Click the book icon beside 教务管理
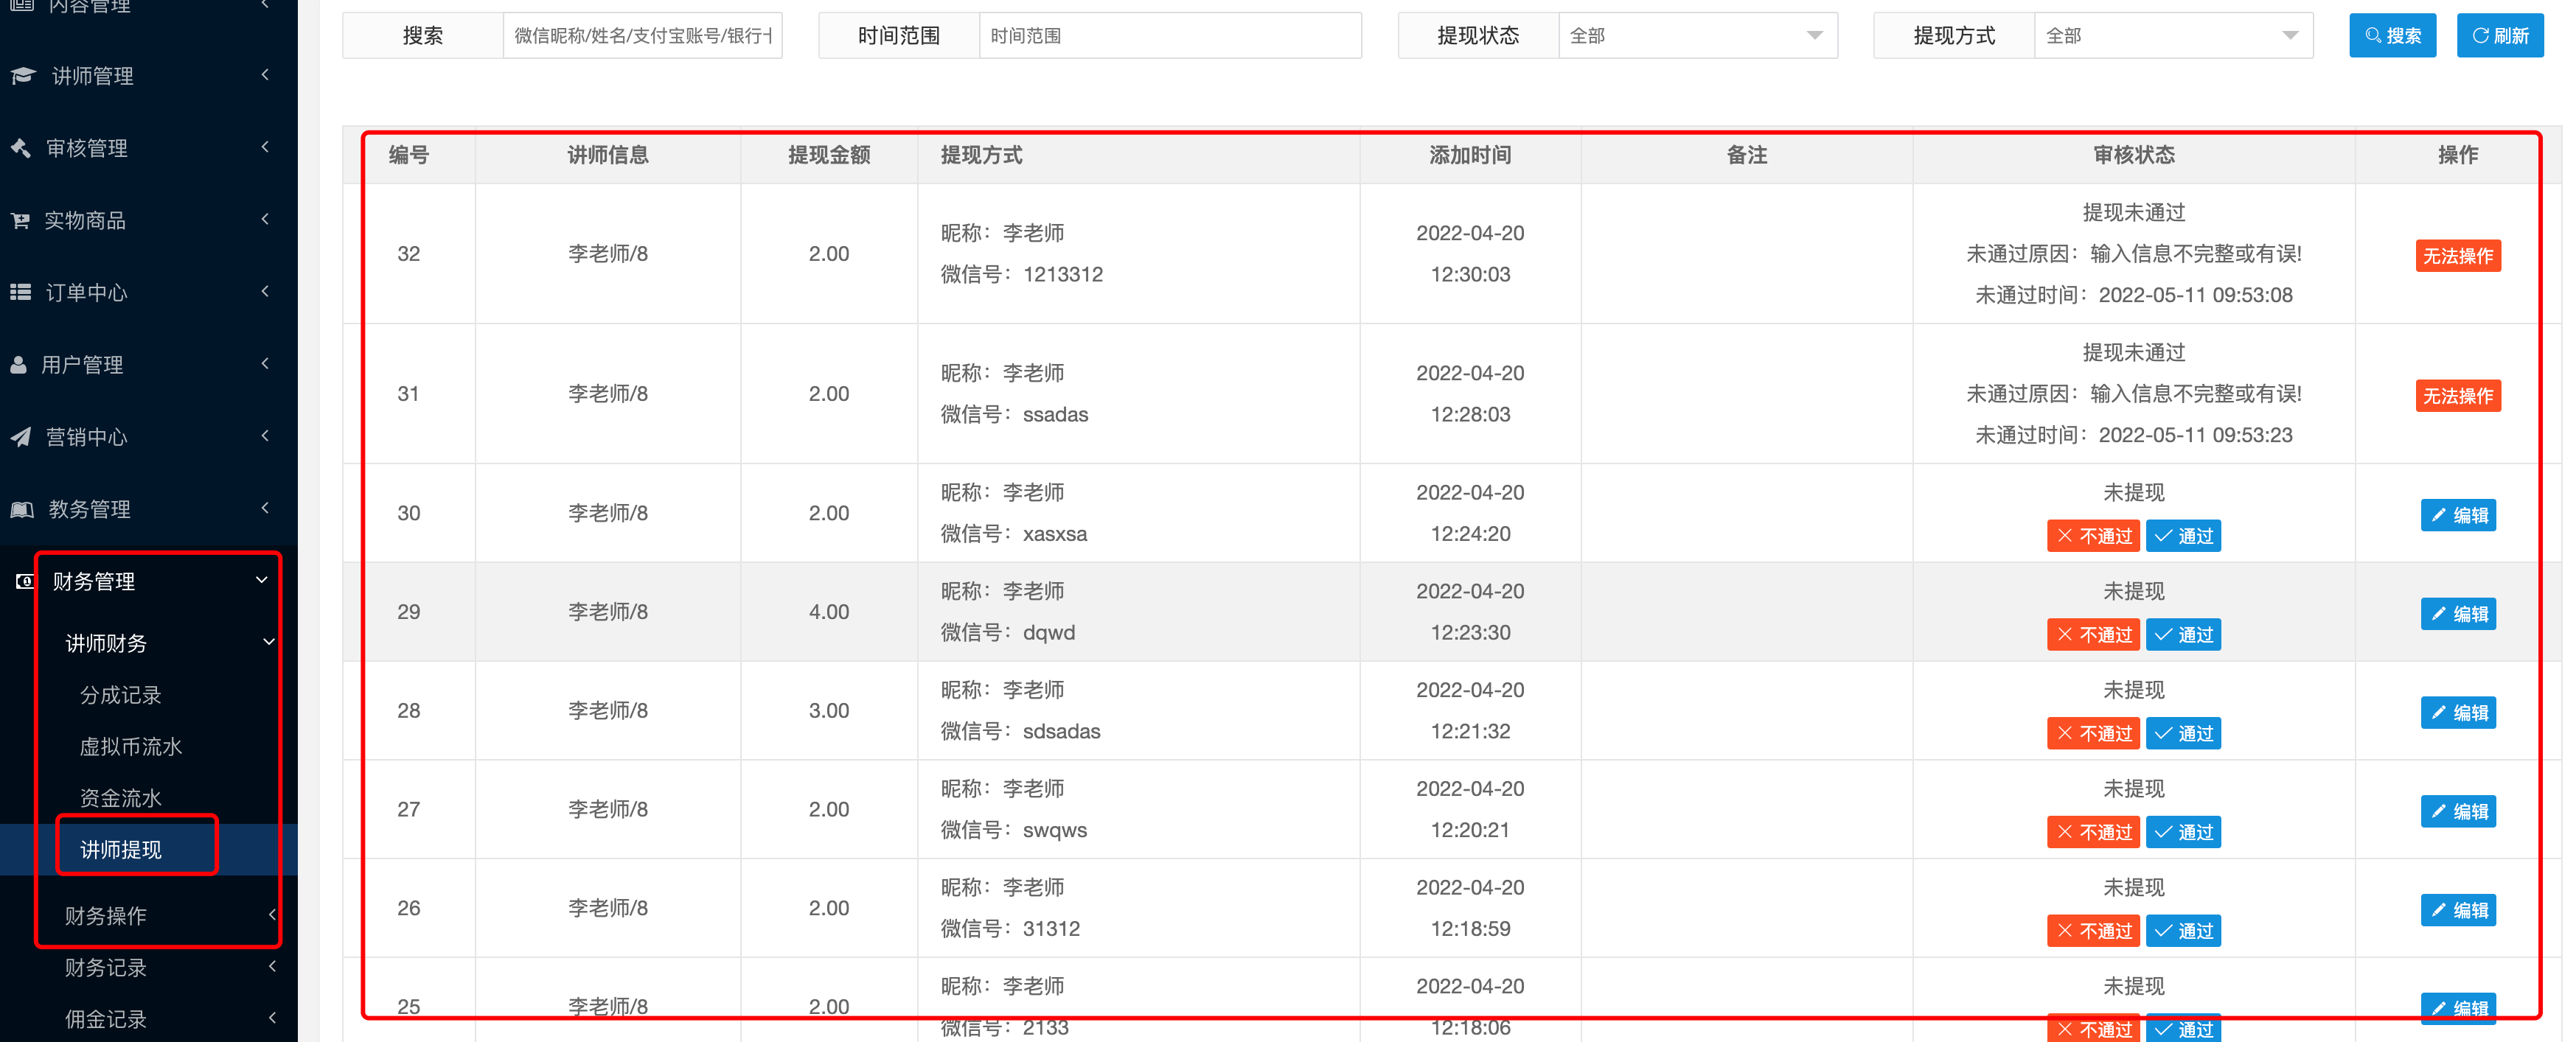 22,510
